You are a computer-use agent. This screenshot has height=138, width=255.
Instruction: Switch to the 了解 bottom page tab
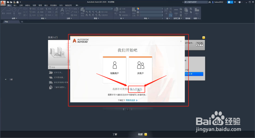pyautogui.click(x=115, y=134)
